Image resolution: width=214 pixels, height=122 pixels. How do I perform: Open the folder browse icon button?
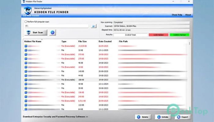94,26
